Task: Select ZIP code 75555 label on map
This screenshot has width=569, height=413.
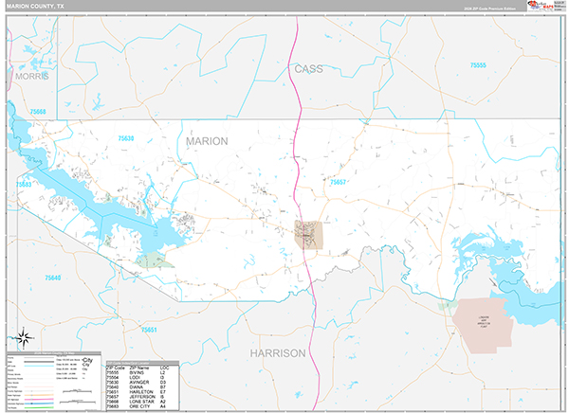Action: (478, 64)
